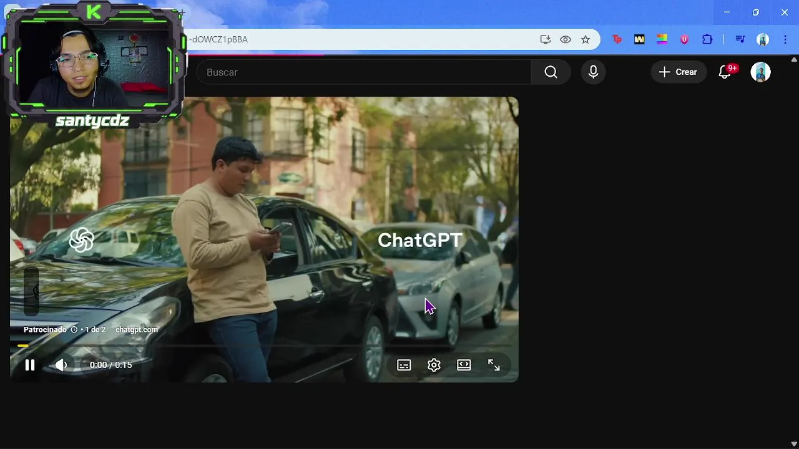Click the 0:00 / 0:15 time display
799x449 pixels.
110,365
